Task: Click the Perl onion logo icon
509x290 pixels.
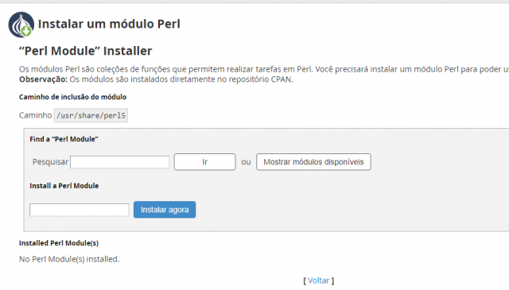Action: [21, 25]
